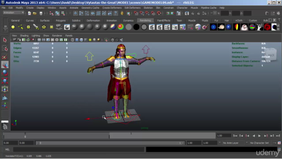Open animation preferences icon beside Character Set
Image resolution: width=282 pixels, height=159 pixels.
(279, 143)
